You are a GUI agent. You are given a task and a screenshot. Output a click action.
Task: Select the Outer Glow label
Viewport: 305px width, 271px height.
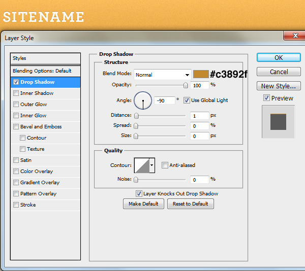tap(34, 105)
